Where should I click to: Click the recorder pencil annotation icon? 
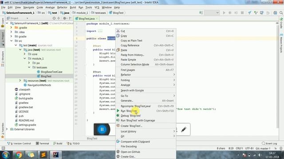(x=183, y=129)
